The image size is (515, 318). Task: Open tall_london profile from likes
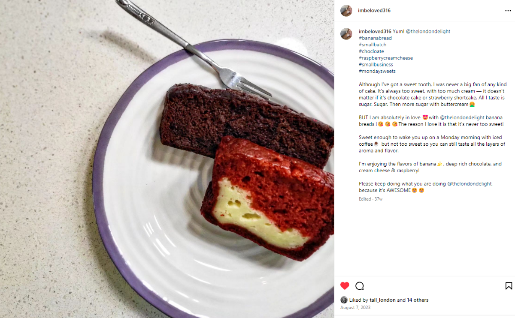(x=382, y=300)
